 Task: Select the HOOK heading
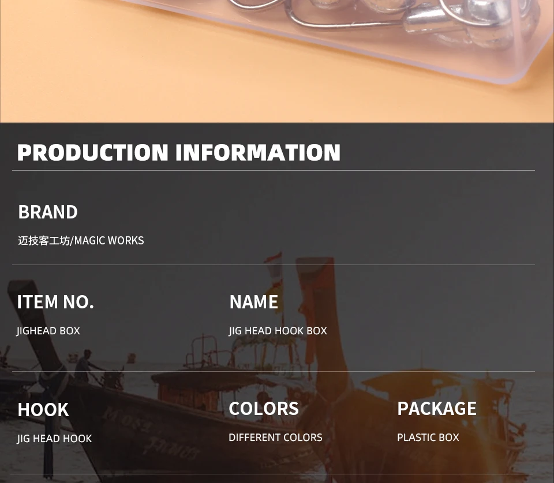click(43, 410)
